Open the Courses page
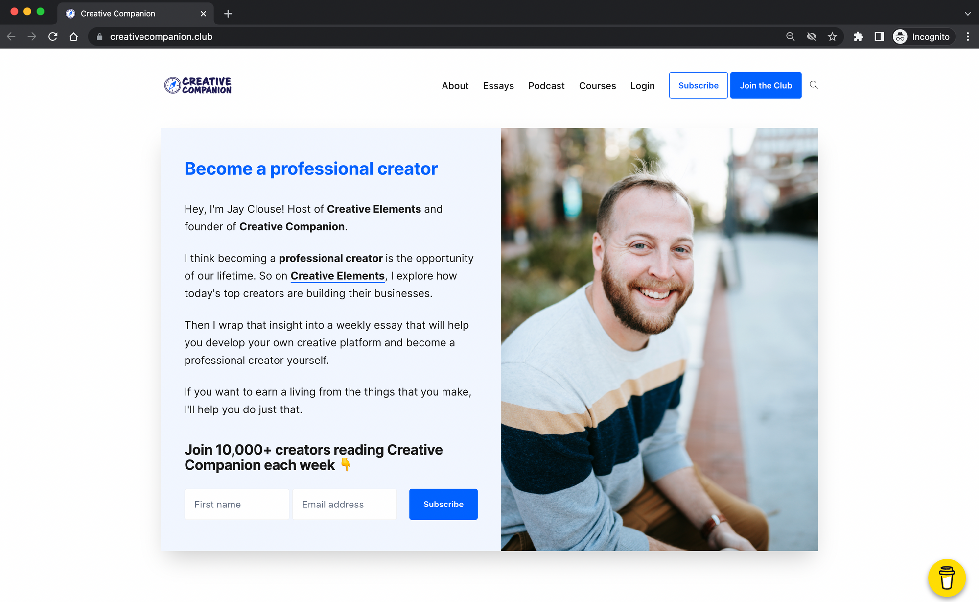 click(x=598, y=86)
